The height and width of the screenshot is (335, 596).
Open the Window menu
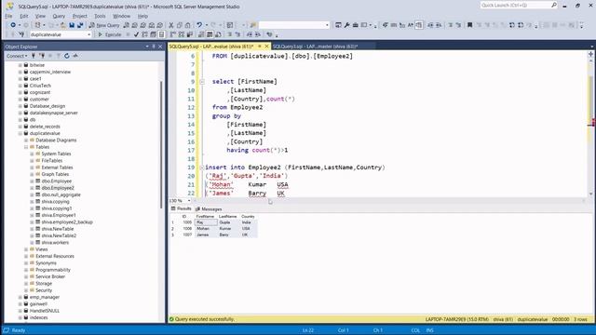pyautogui.click(x=122, y=16)
